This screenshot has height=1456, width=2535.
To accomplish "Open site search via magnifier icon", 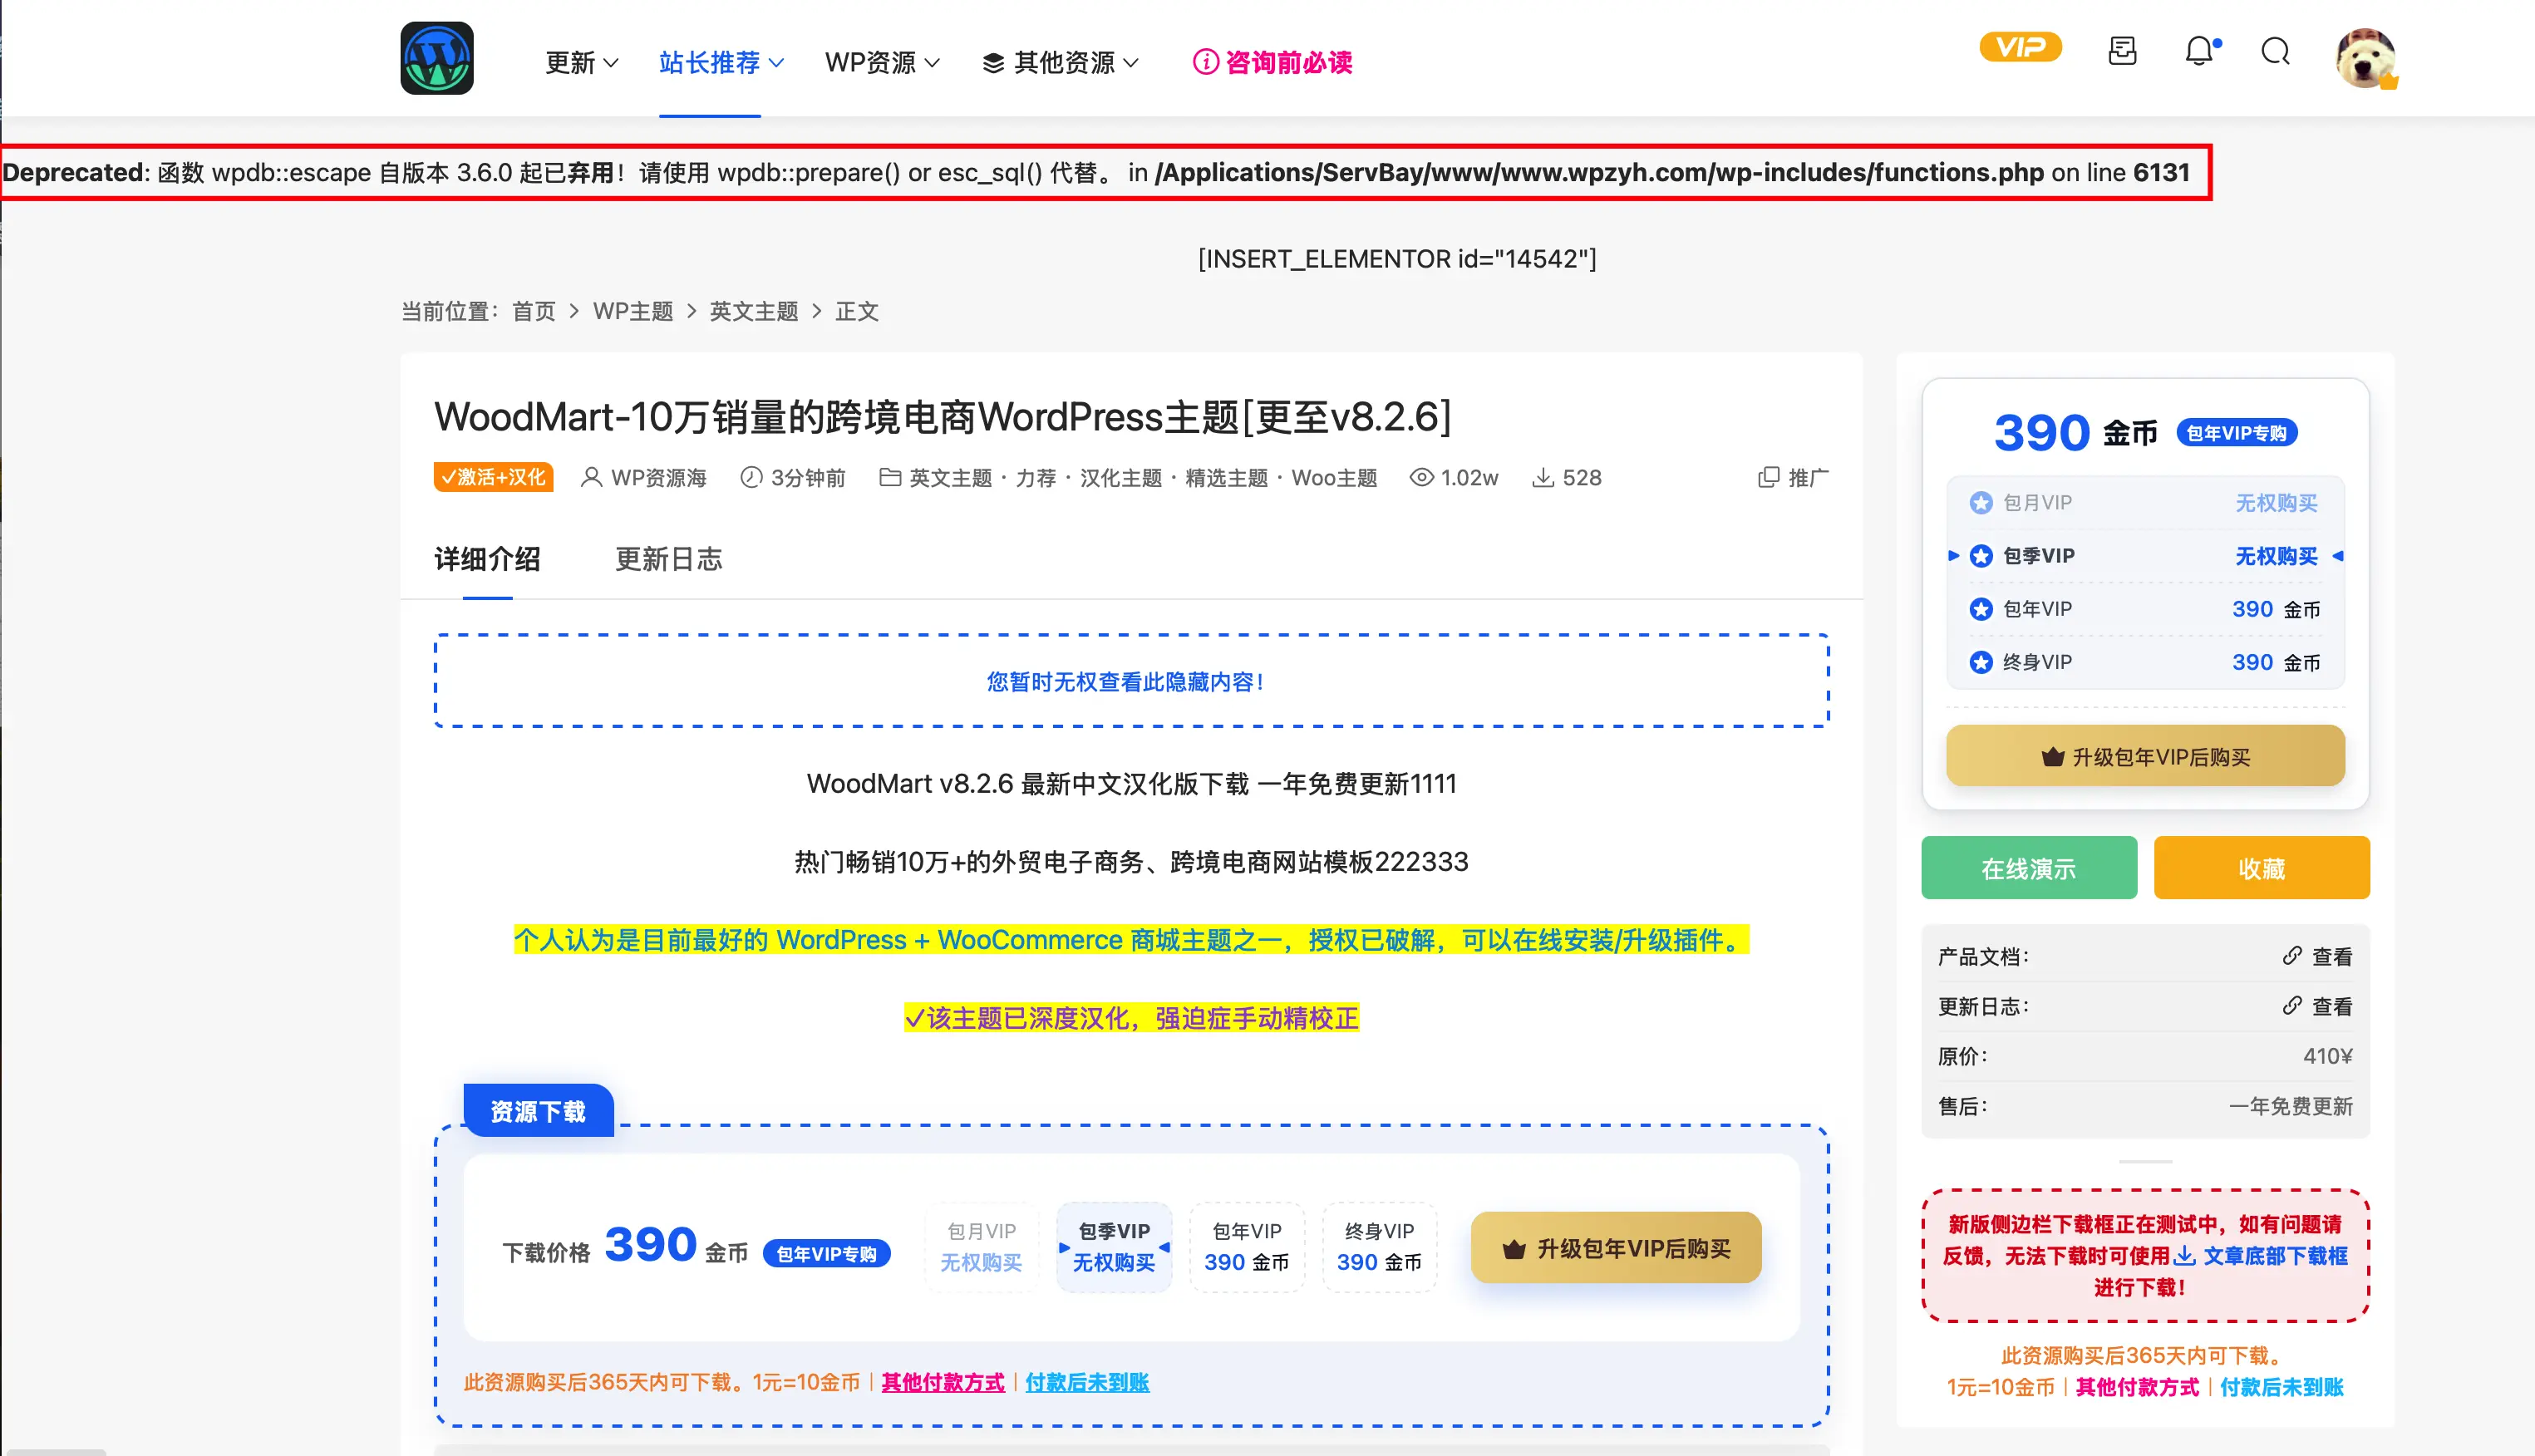I will [x=2276, y=52].
